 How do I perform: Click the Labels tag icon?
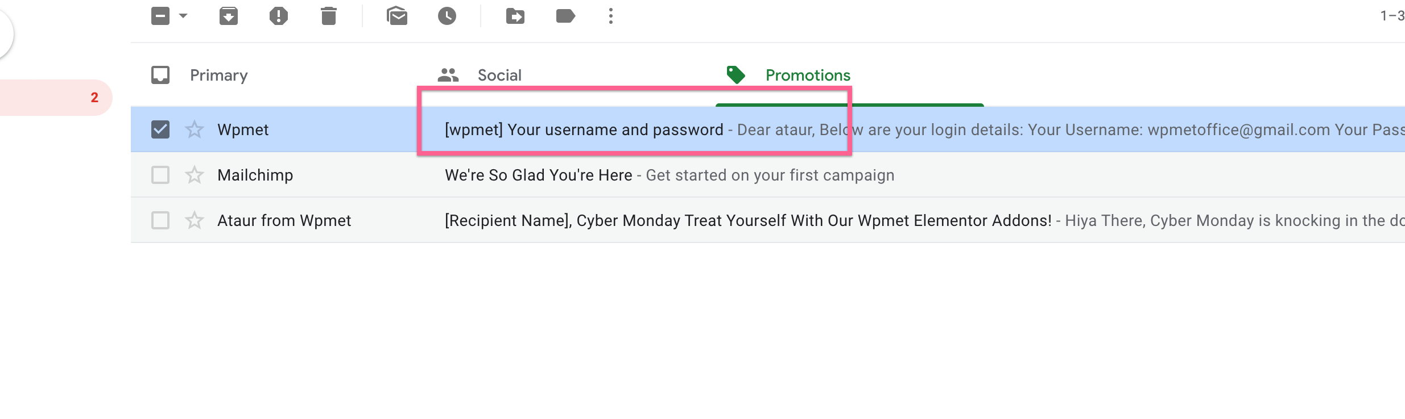click(565, 16)
